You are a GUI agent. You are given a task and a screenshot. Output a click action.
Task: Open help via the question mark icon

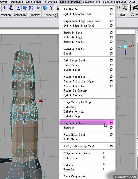51,8
